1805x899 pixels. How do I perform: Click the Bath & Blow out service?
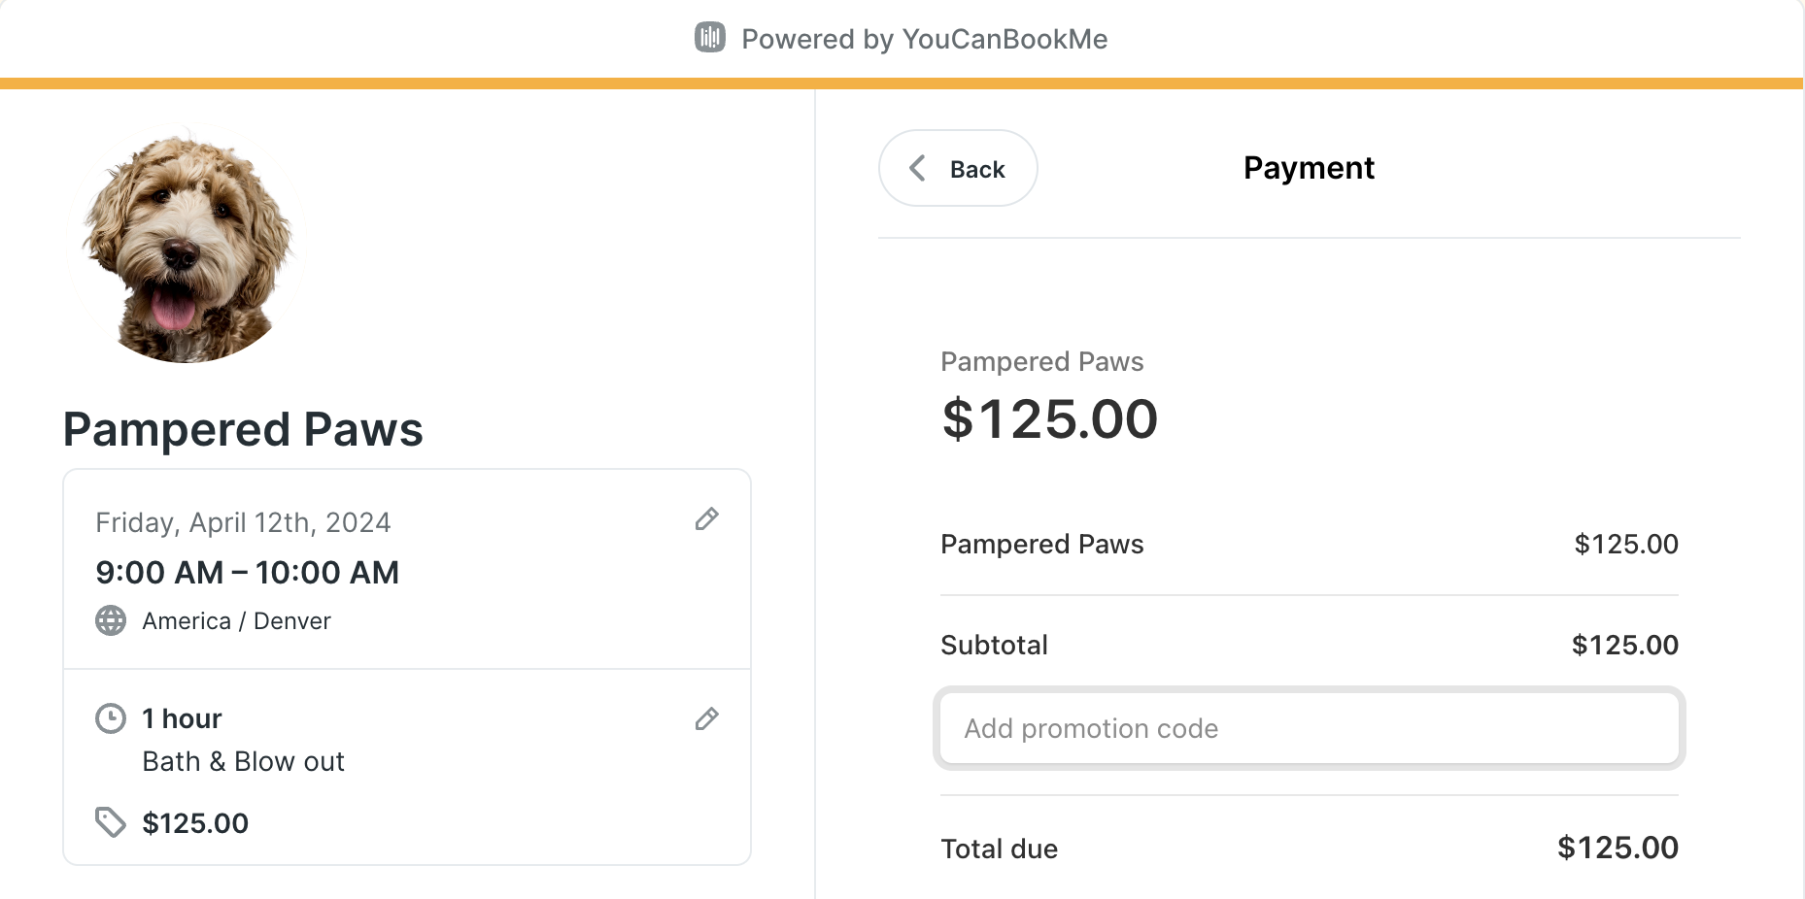click(x=243, y=761)
